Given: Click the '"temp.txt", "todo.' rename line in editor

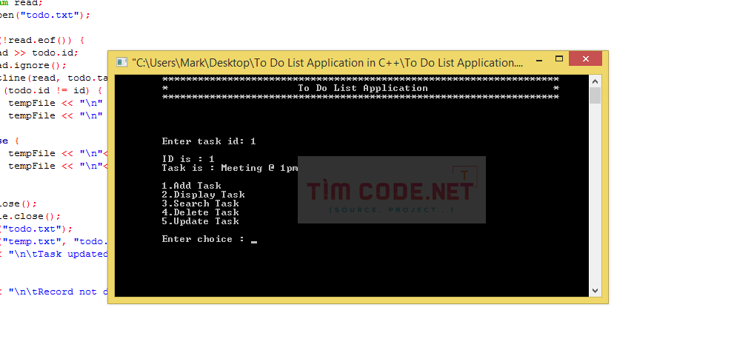Looking at the screenshot, I should 54,241.
